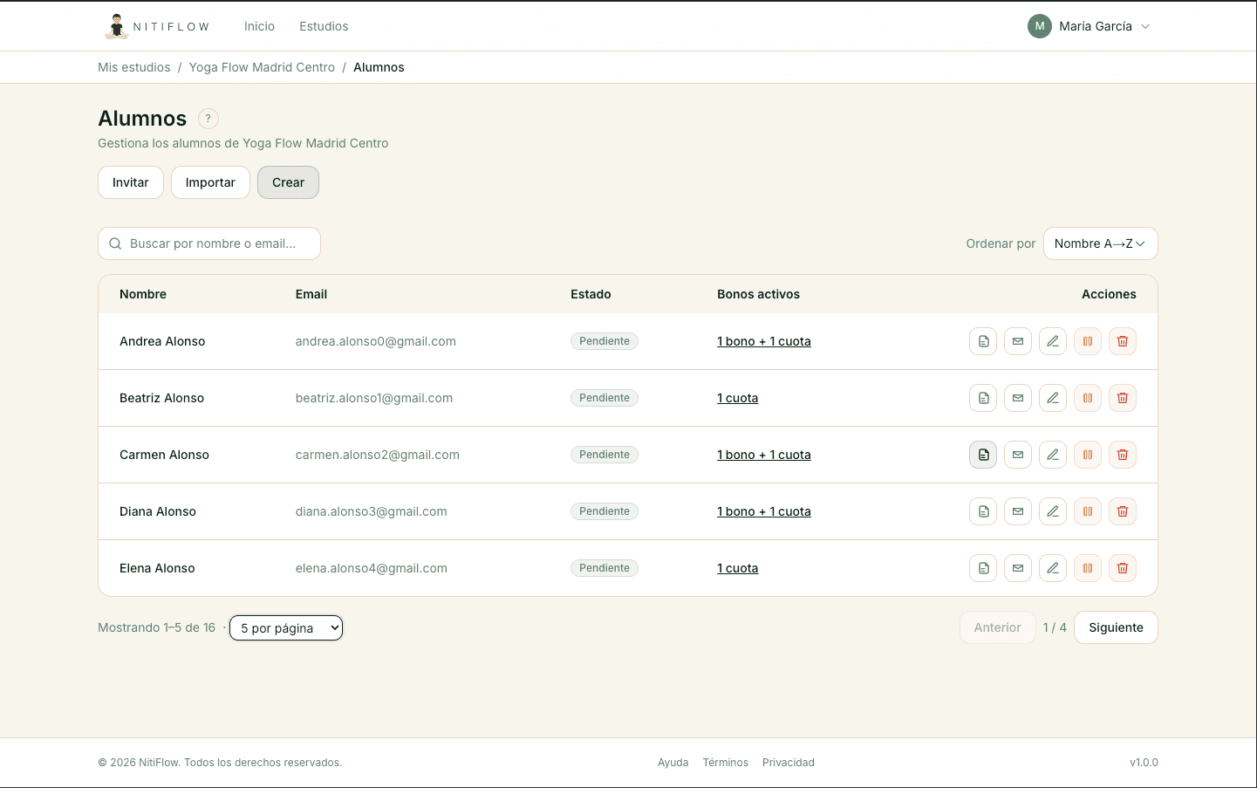The image size is (1257, 788).
Task: Open Ayuda footer link
Action: (673, 763)
